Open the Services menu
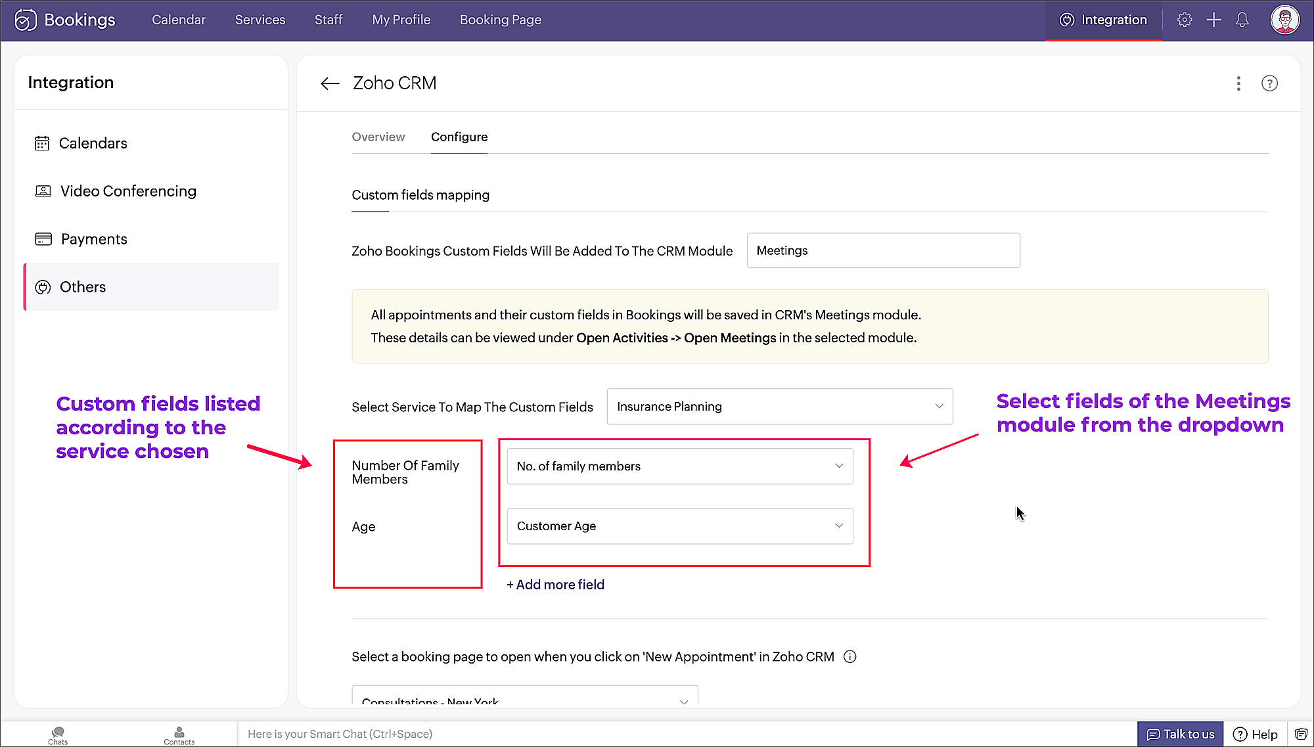Screen dimensions: 1314x747 (x=260, y=20)
